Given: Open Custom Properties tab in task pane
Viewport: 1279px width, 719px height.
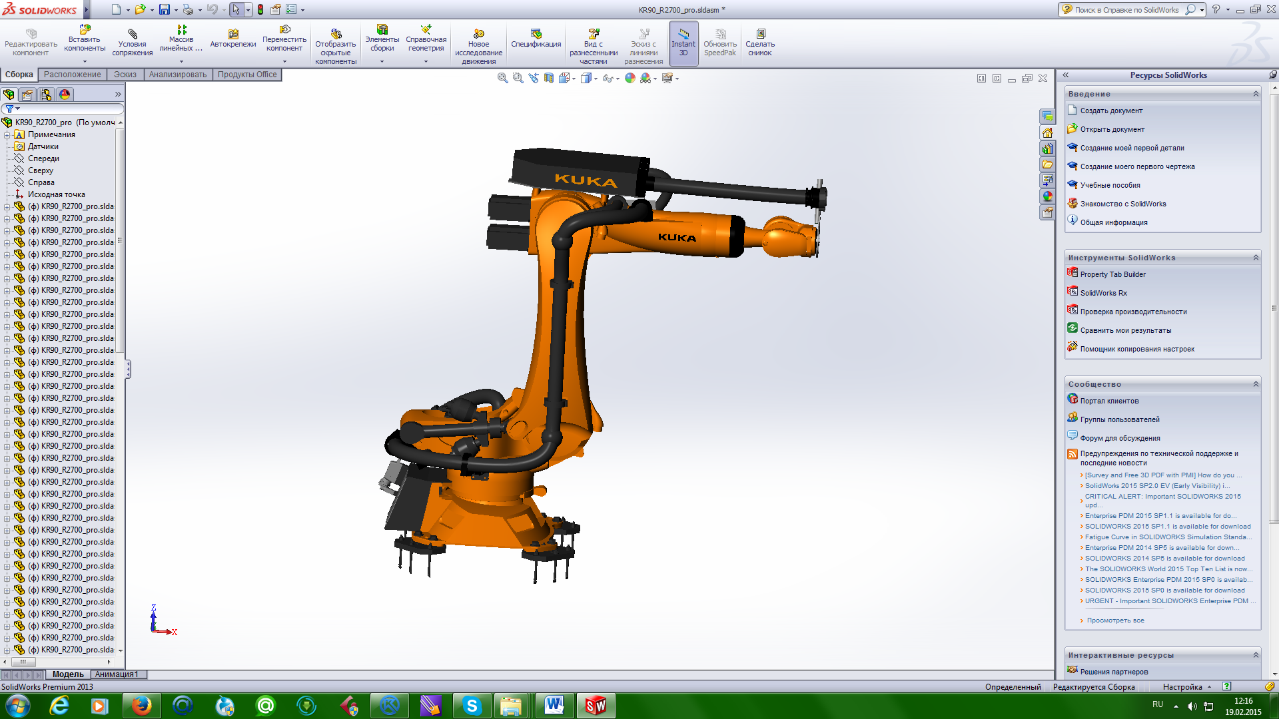Looking at the screenshot, I should pos(1048,212).
